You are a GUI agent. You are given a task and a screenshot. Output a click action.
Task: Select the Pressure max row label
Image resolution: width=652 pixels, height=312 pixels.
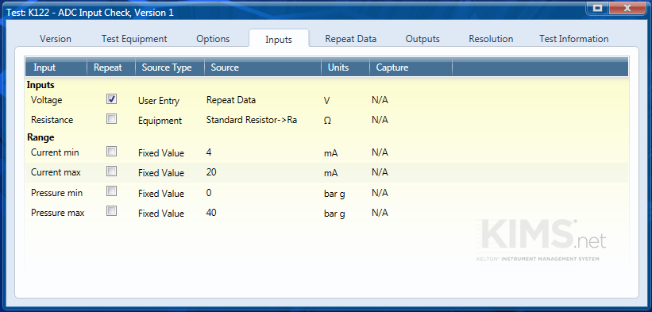pyautogui.click(x=57, y=213)
